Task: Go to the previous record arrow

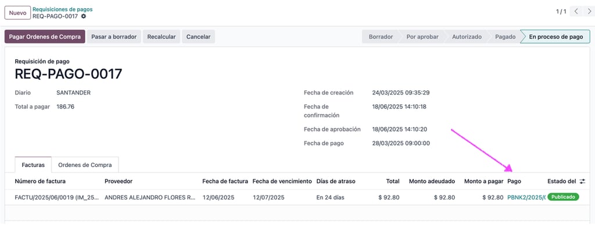Action: pos(576,12)
